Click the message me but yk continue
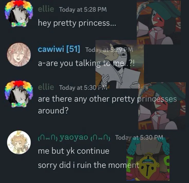 coord(74,151)
